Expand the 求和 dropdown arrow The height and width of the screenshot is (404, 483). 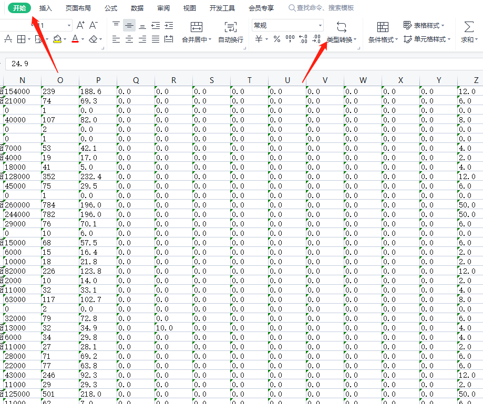coord(477,39)
